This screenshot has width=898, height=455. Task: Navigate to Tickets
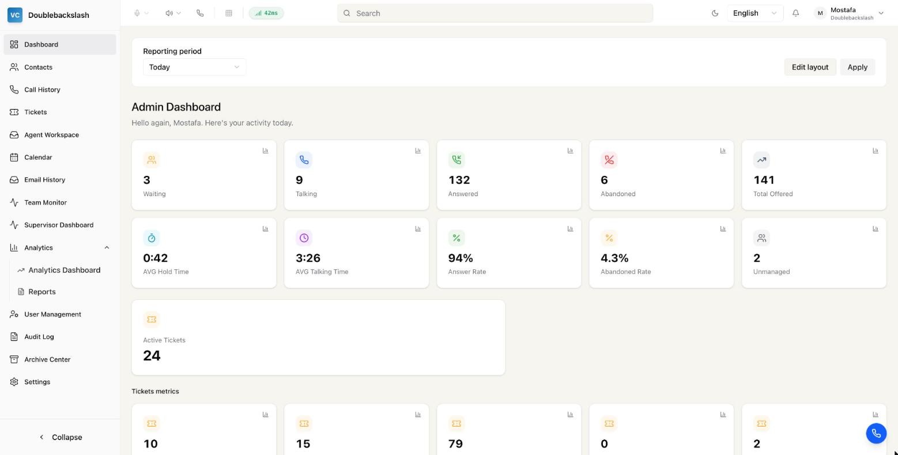click(60, 112)
